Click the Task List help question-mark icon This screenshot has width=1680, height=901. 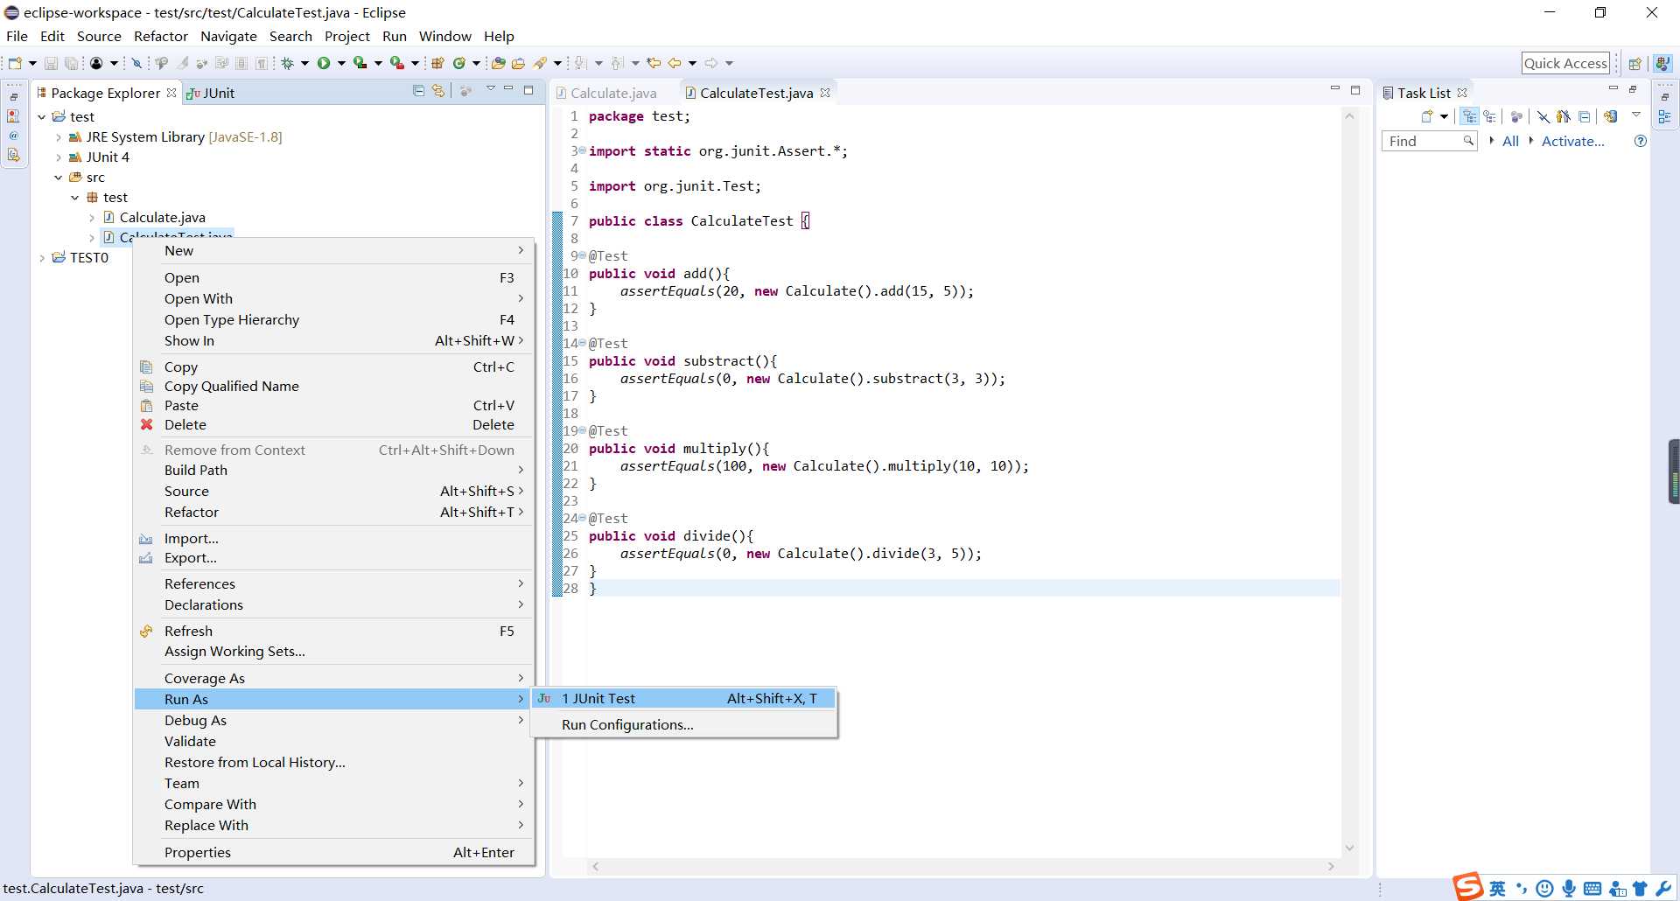coord(1640,141)
